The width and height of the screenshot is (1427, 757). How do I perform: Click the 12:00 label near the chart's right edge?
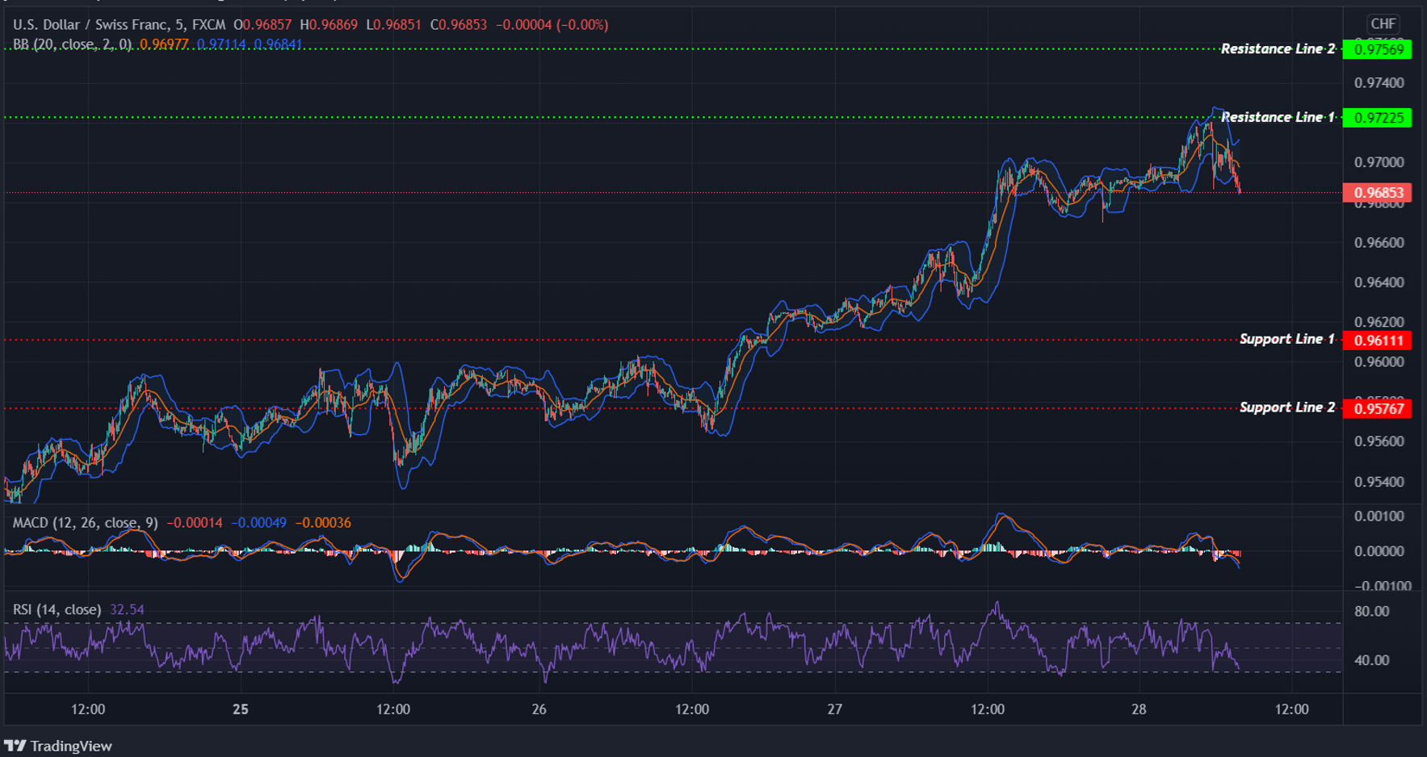point(1292,709)
